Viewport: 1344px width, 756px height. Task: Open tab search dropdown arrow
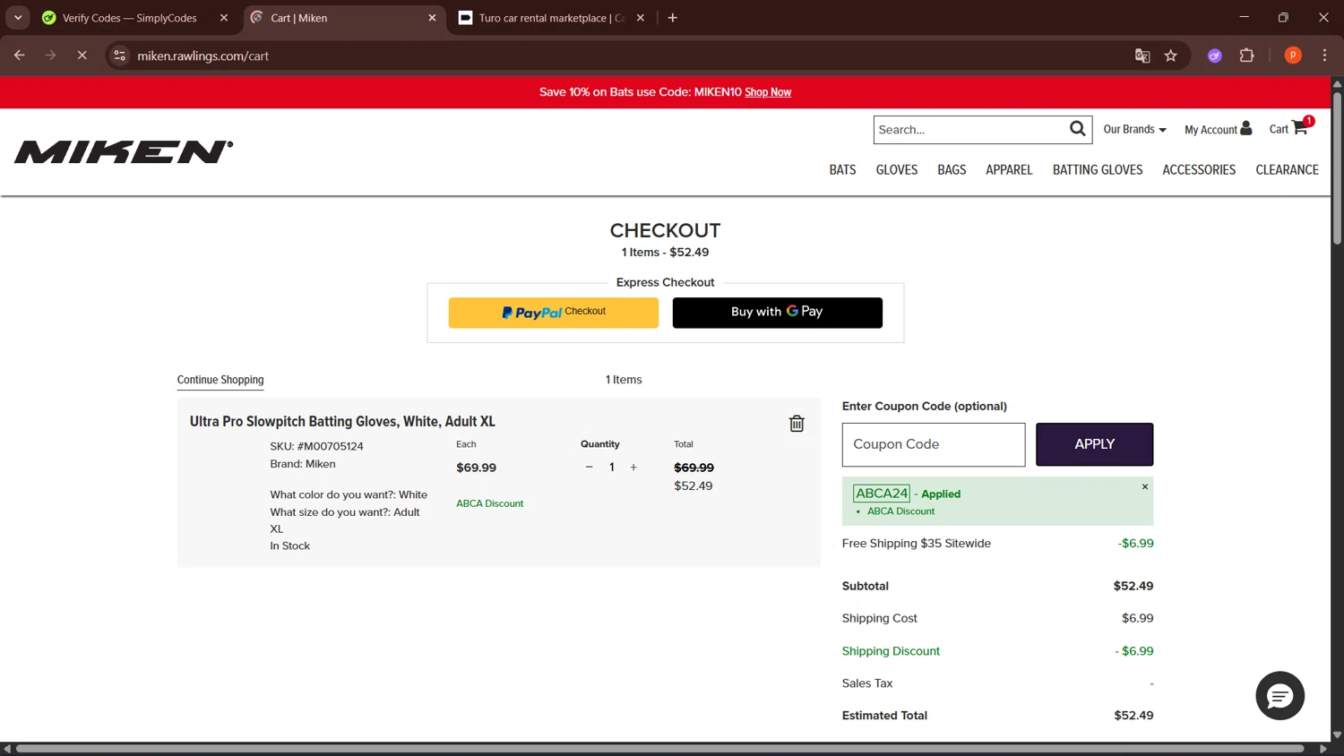[17, 18]
